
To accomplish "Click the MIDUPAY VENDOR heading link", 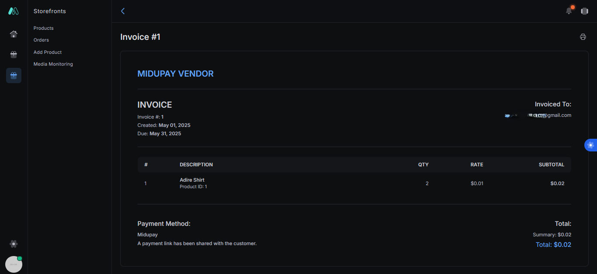I will [x=176, y=74].
